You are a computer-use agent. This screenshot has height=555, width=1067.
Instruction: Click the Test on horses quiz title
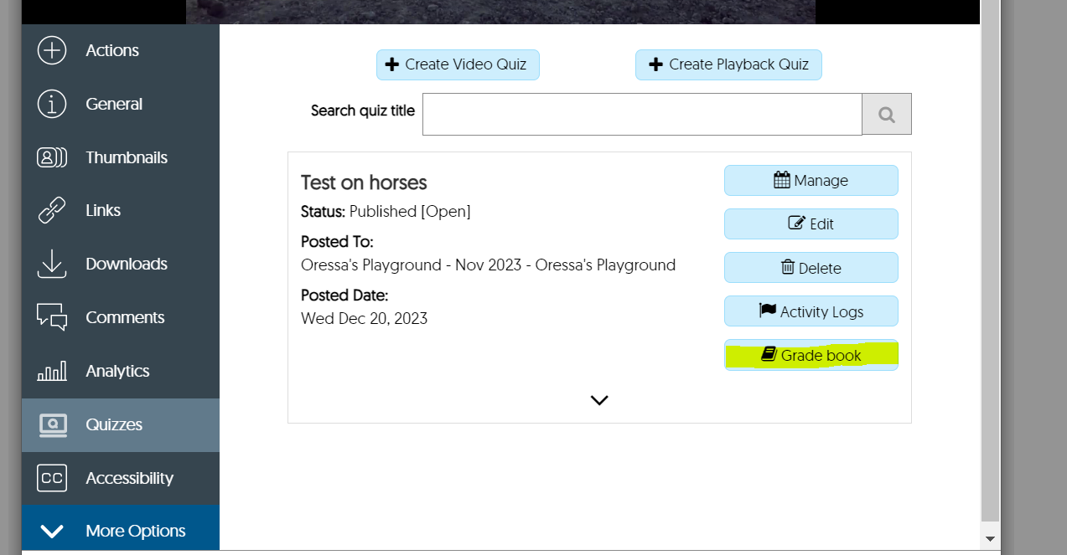[364, 182]
